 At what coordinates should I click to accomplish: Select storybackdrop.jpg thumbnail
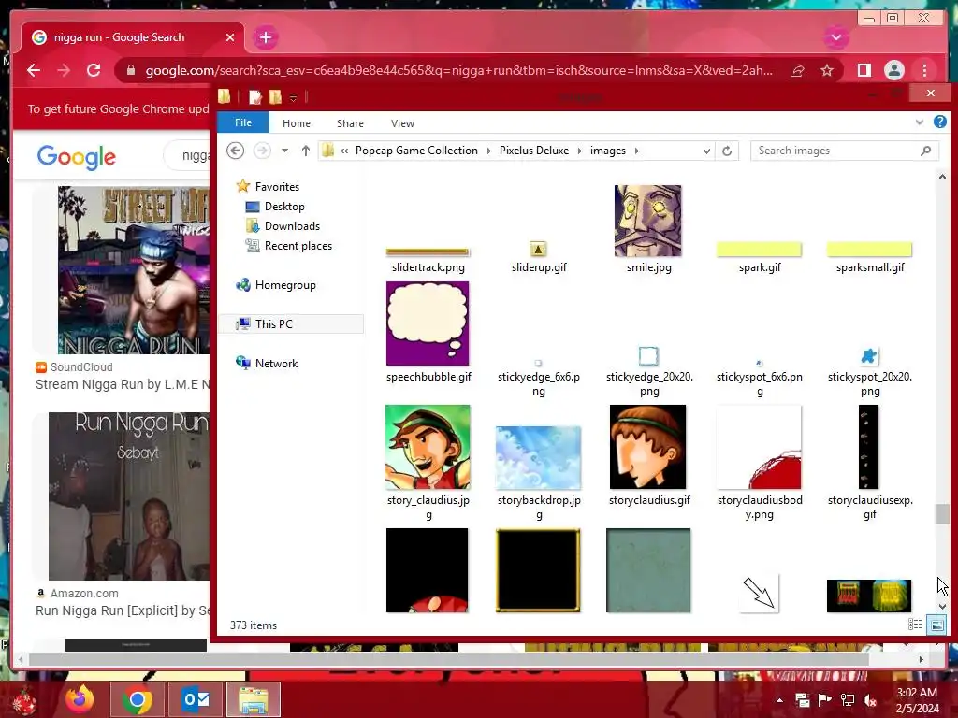pyautogui.click(x=538, y=458)
